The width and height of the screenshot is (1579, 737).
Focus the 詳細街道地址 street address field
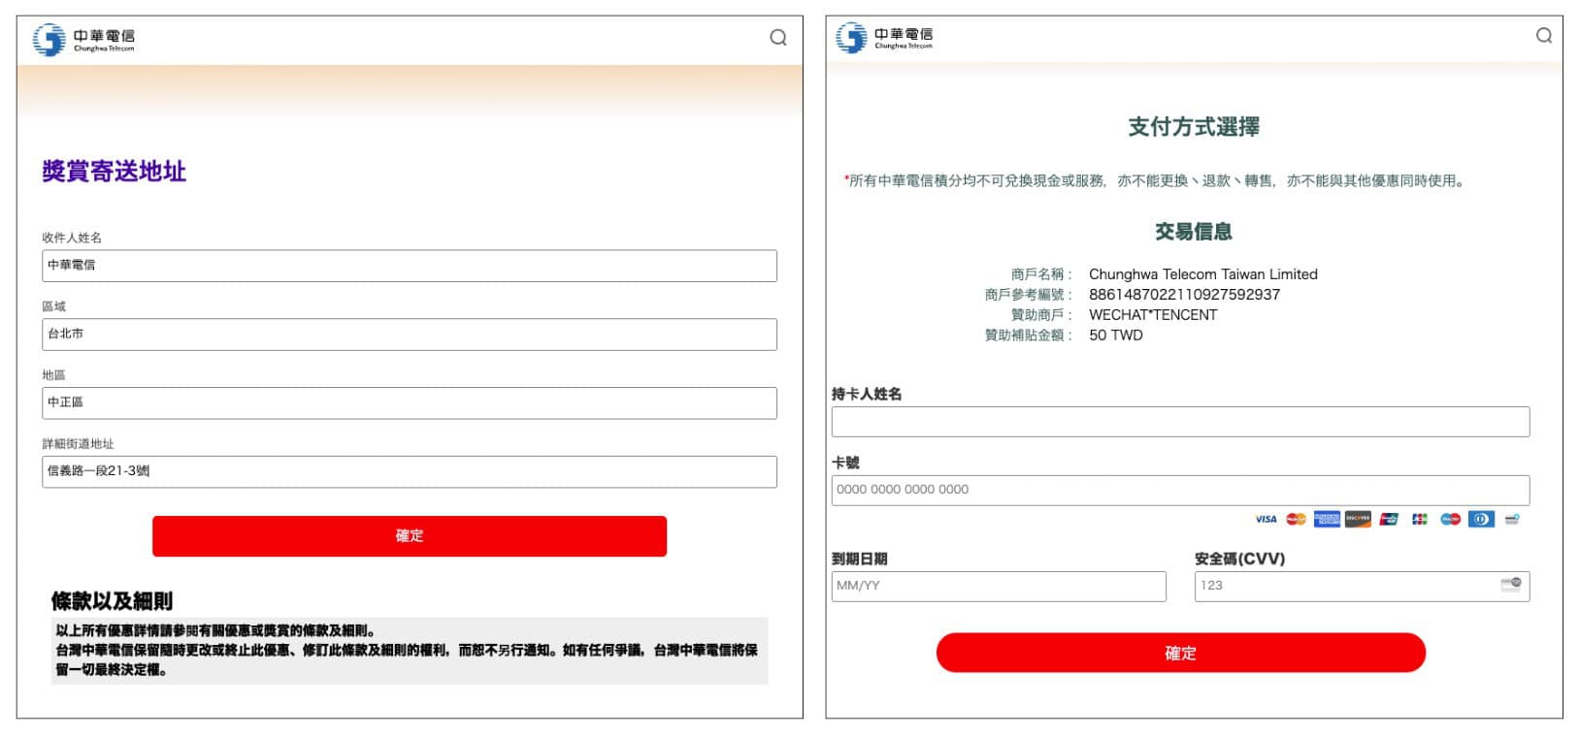410,472
